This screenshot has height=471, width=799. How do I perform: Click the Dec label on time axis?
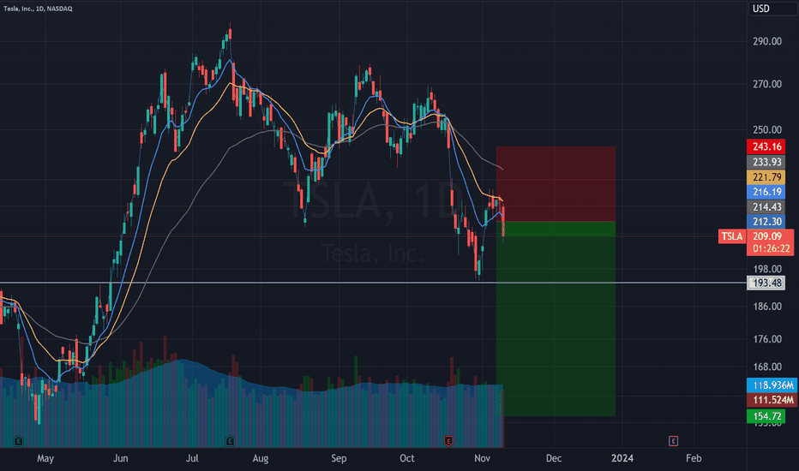click(554, 458)
